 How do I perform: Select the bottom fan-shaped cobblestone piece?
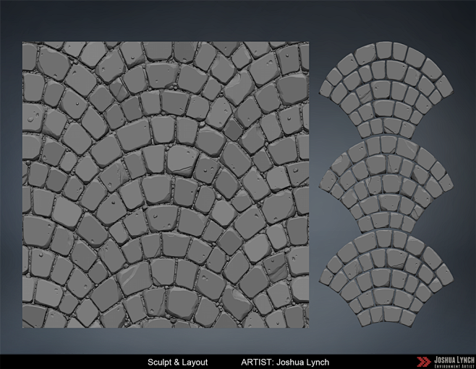point(386,279)
